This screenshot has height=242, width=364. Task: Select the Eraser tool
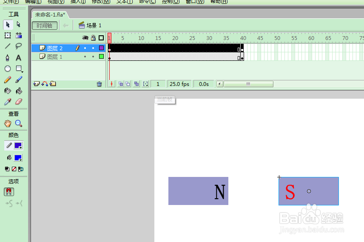pos(19,102)
